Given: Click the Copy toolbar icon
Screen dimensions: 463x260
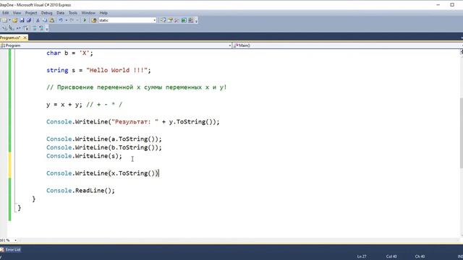Looking at the screenshot, I should [x=45, y=20].
